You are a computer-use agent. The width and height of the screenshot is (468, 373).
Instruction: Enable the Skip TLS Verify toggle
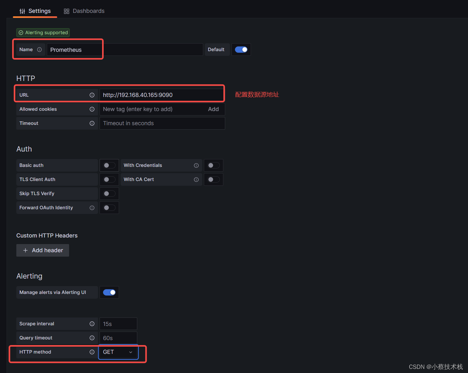coord(109,194)
